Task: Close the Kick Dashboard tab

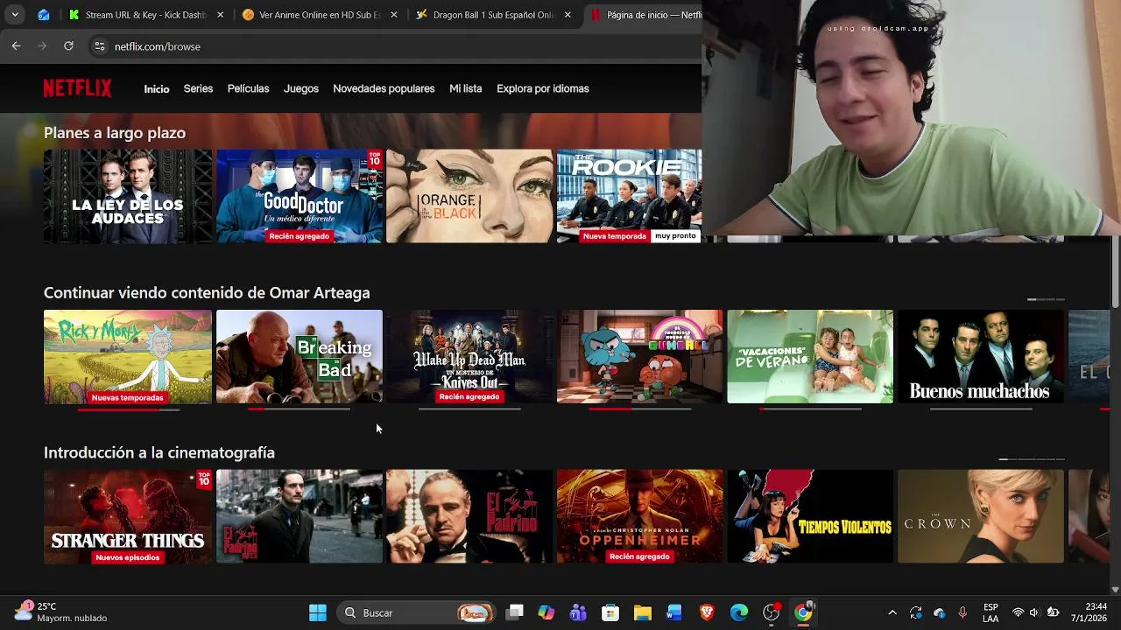Action: 220,15
